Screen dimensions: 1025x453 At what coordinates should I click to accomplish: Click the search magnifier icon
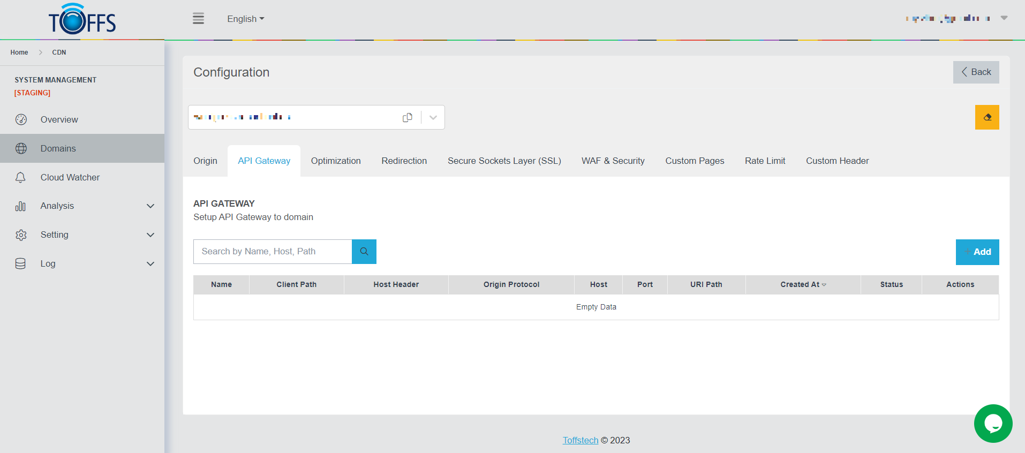click(364, 252)
